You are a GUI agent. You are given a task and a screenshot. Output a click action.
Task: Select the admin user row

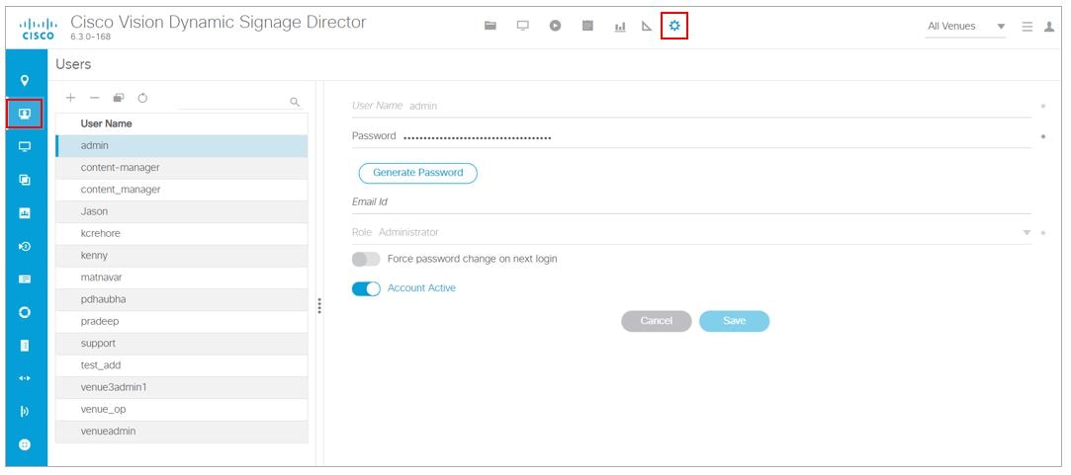pos(182,145)
